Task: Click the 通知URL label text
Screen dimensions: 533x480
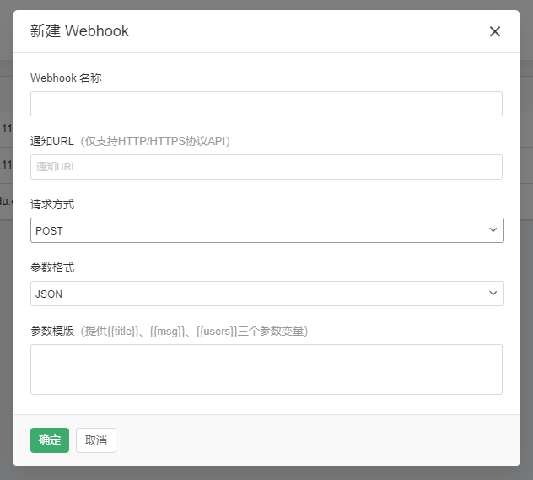Action: 52,141
